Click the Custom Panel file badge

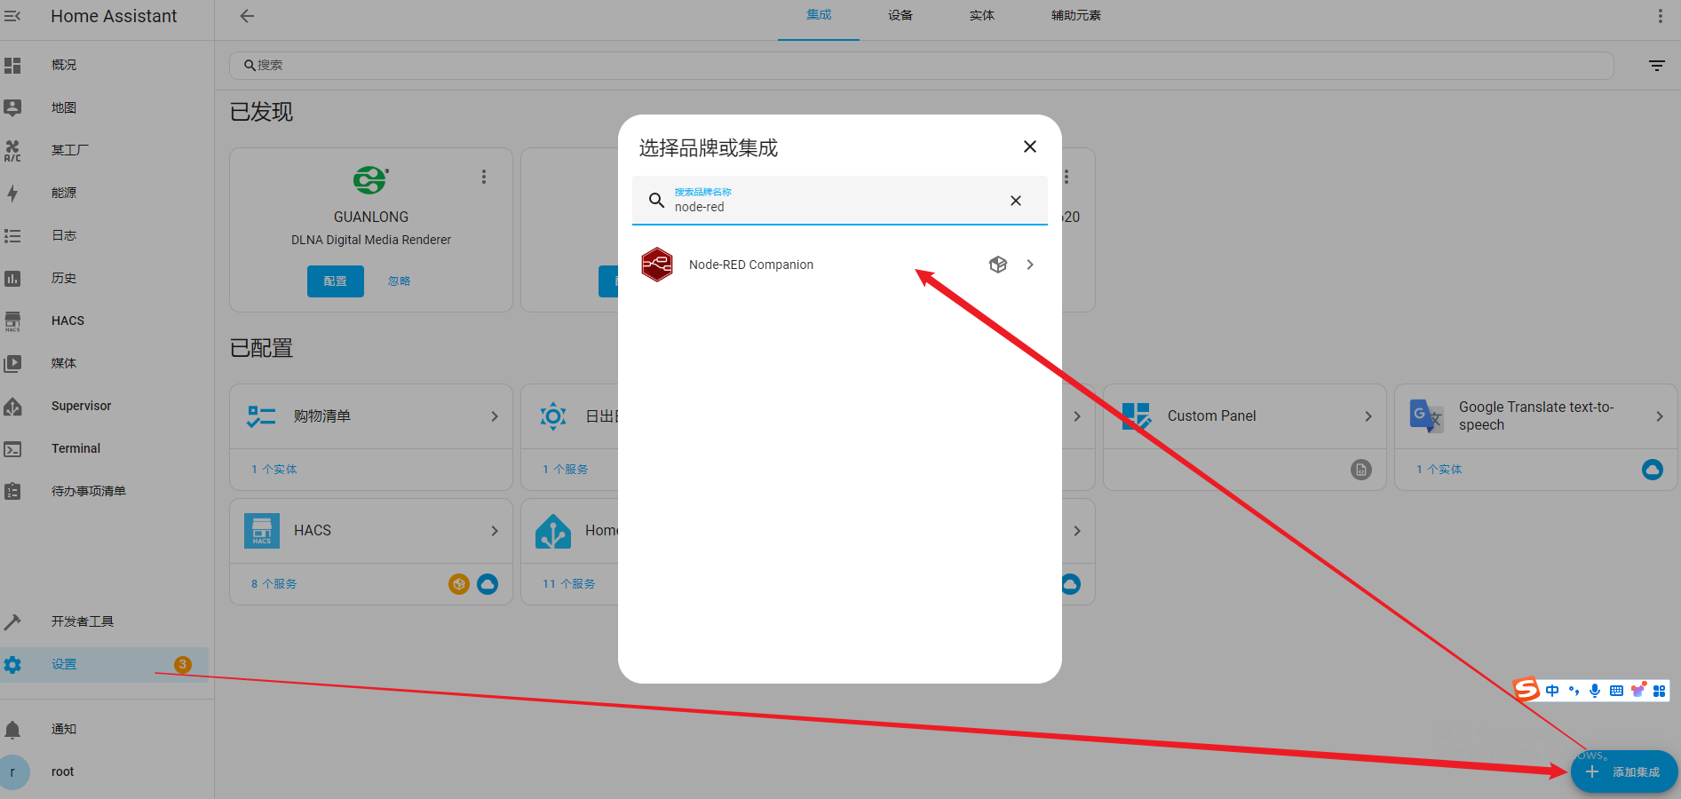[x=1361, y=470]
